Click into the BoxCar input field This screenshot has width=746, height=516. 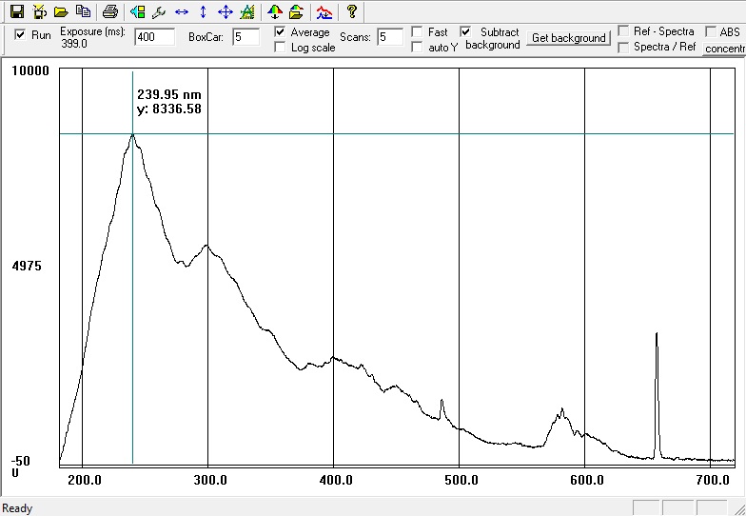tap(245, 36)
